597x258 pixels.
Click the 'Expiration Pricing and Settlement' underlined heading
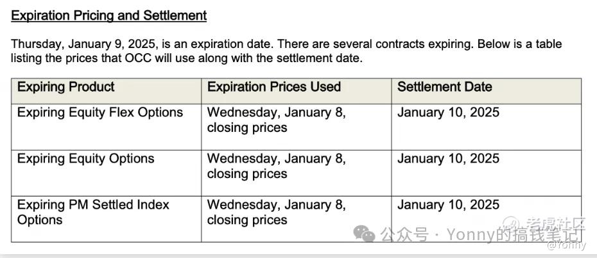tap(108, 16)
